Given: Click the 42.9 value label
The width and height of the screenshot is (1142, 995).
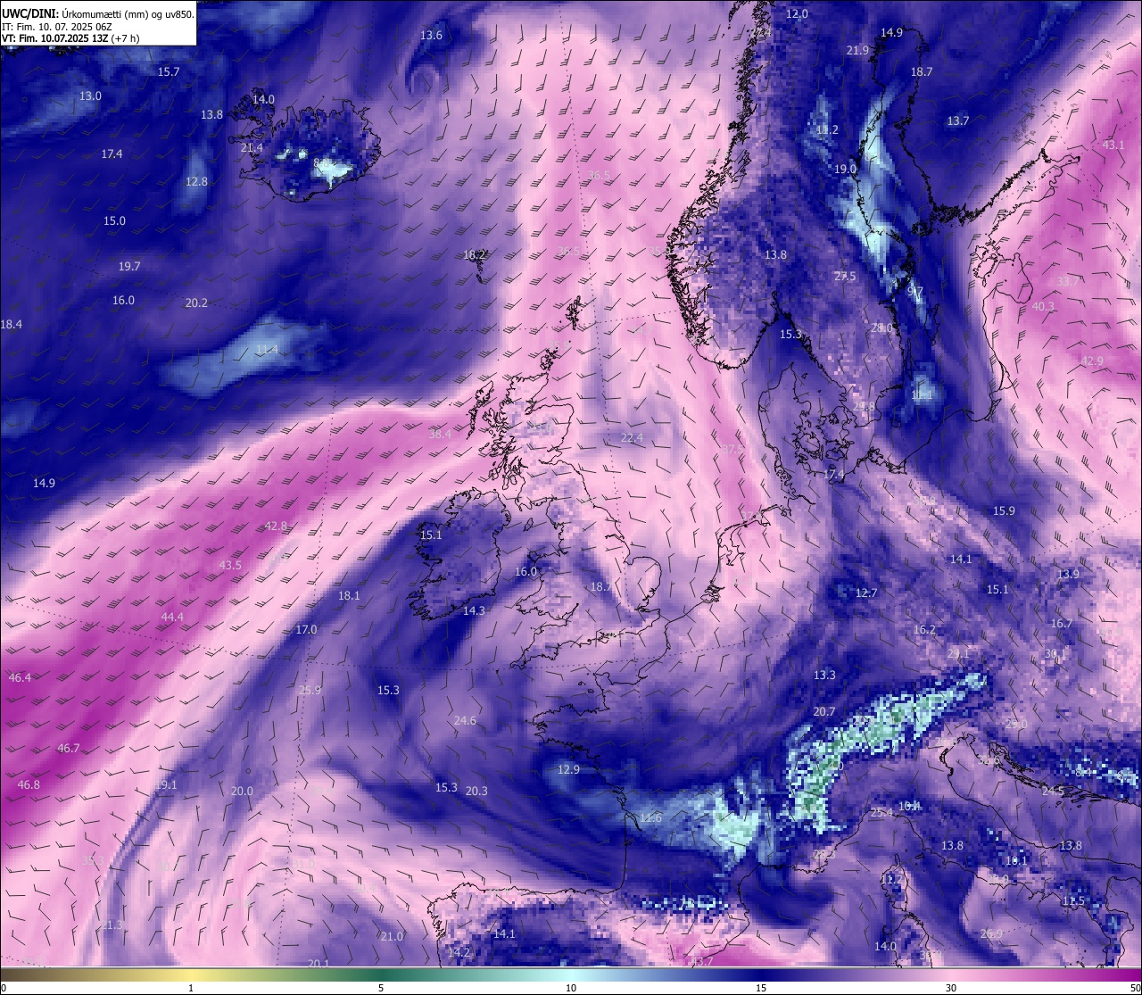Looking at the screenshot, I should tap(1092, 361).
